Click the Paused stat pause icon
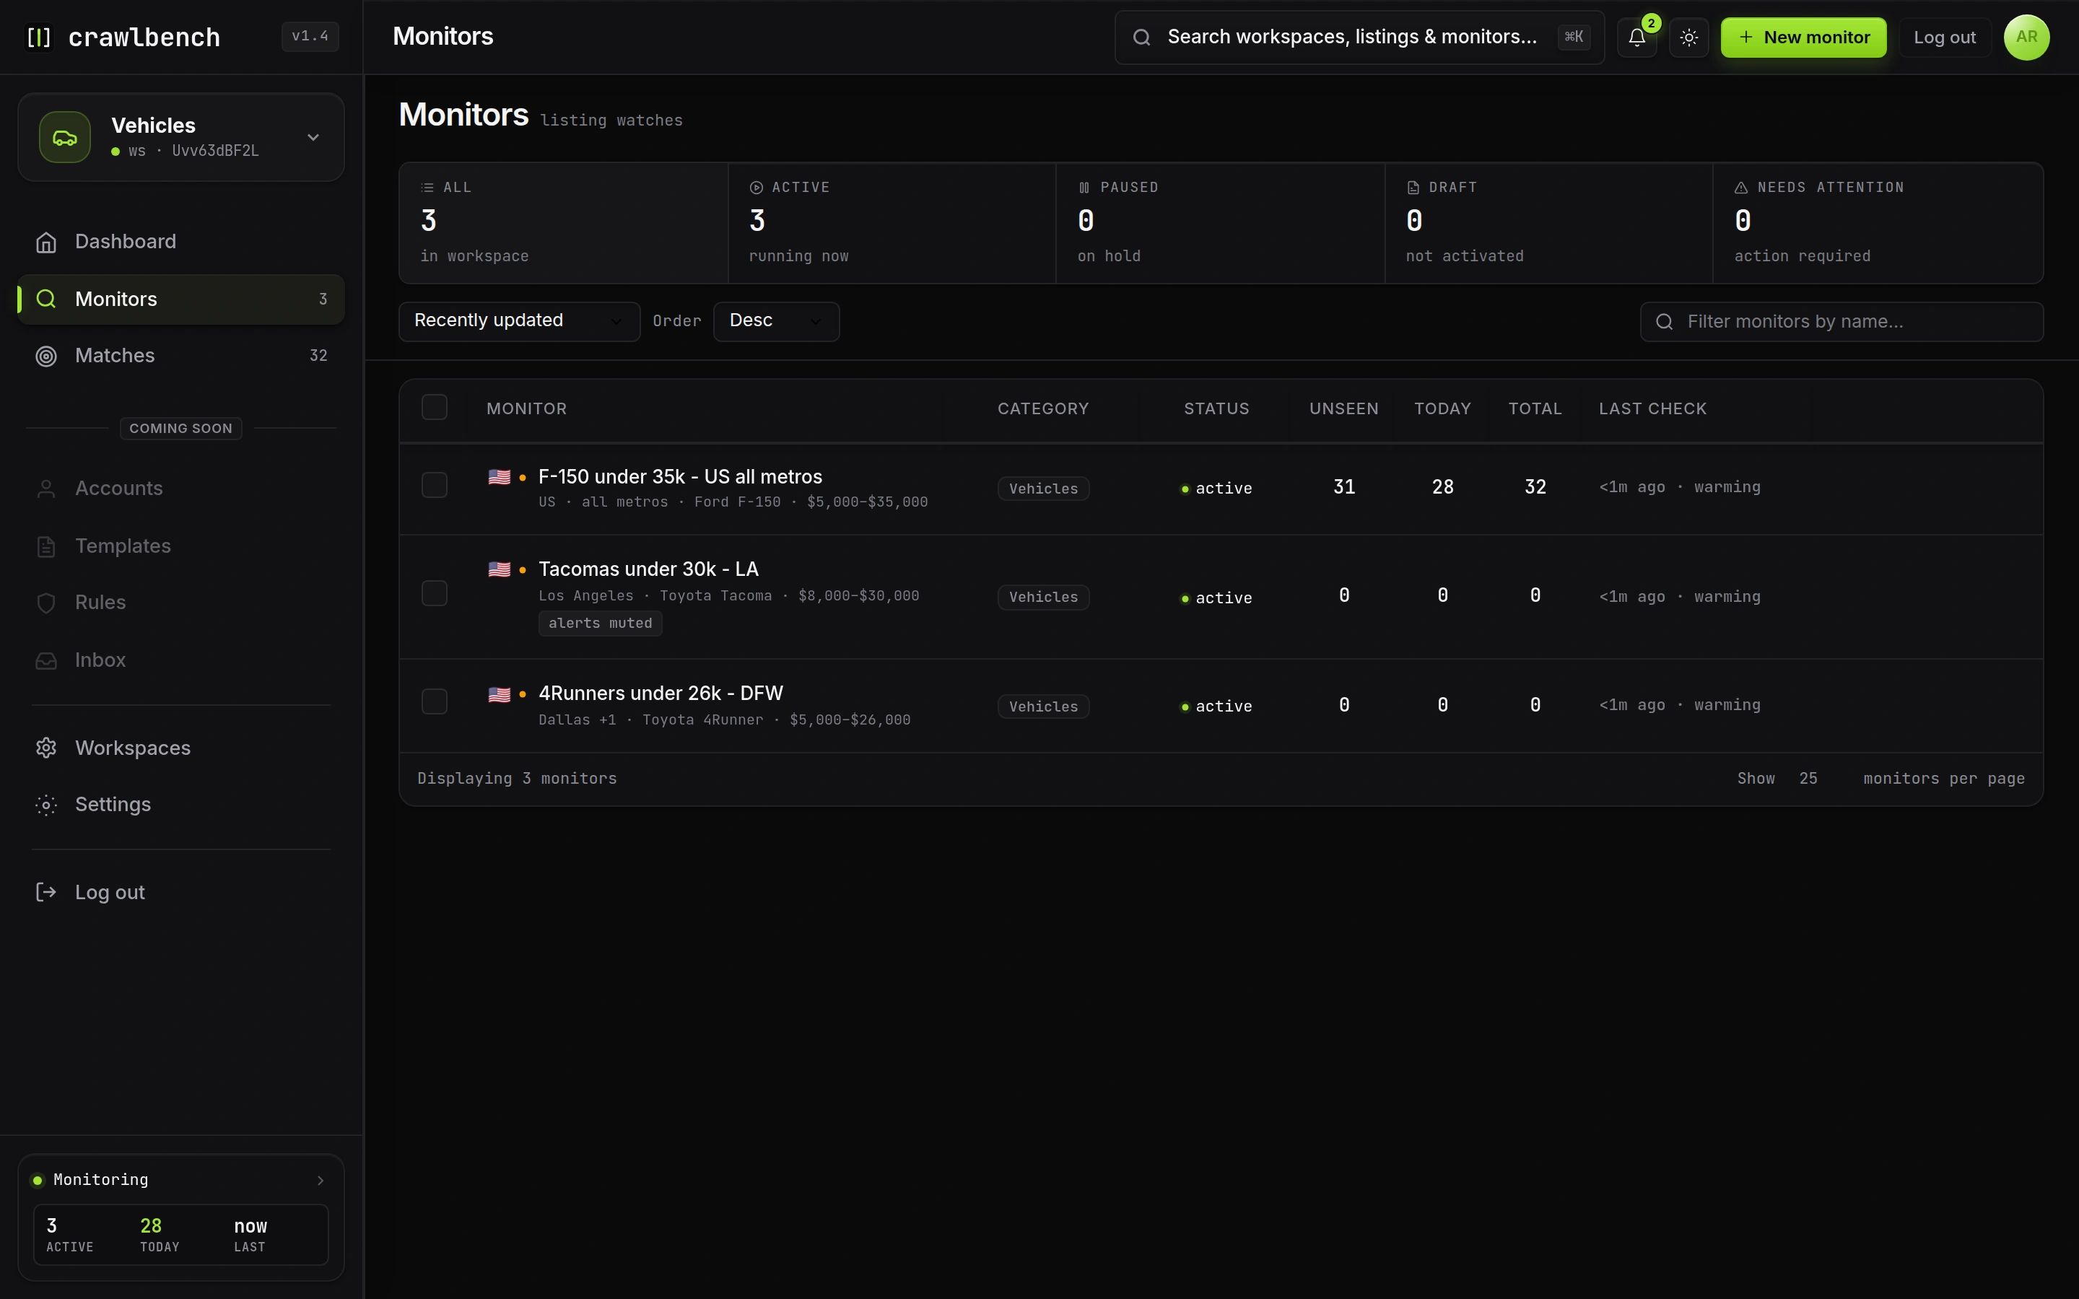 [1084, 188]
